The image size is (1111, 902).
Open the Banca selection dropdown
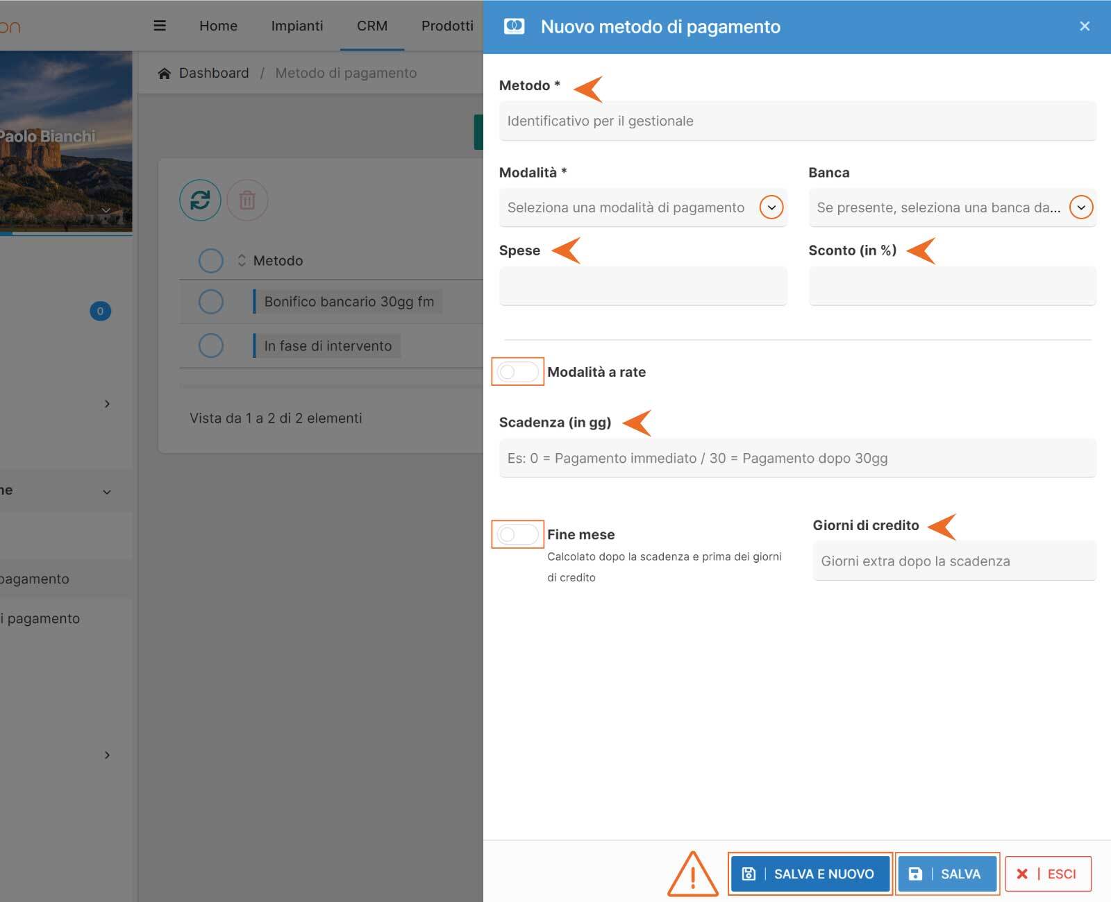(x=1080, y=207)
